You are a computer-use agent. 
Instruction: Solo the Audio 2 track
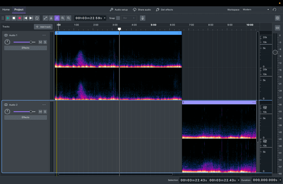pyautogui.click(x=45, y=112)
